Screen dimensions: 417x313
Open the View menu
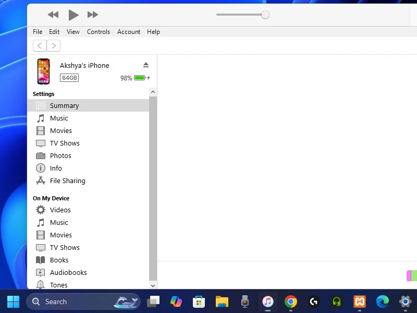[73, 32]
